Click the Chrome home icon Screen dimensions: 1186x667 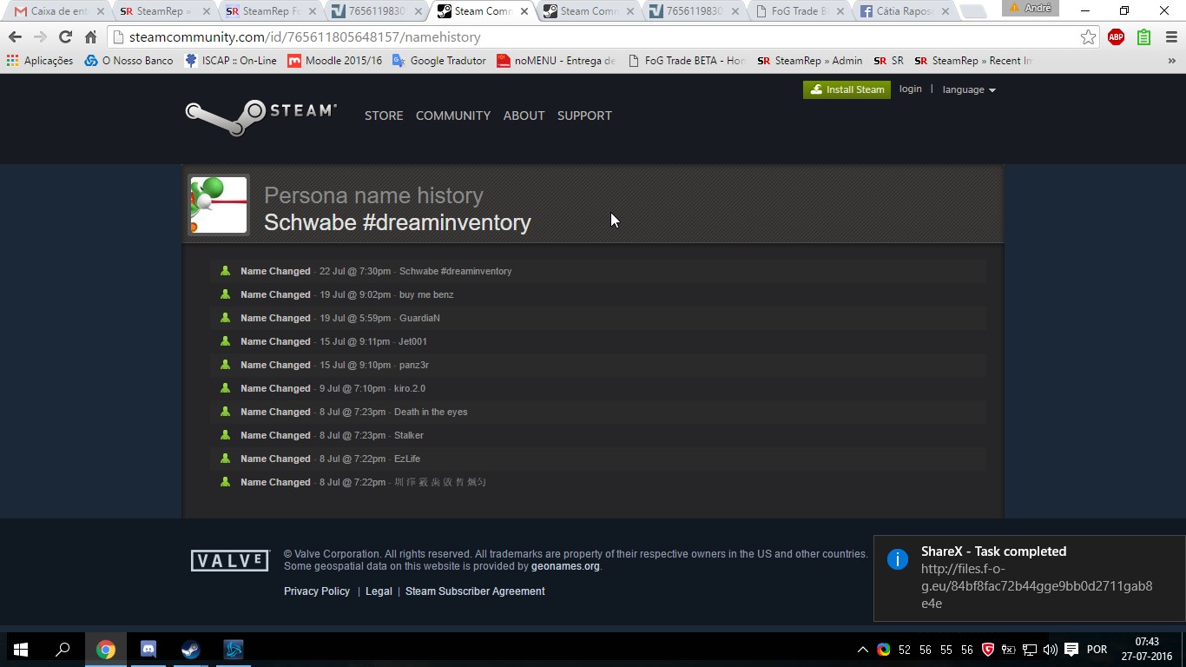(x=90, y=37)
